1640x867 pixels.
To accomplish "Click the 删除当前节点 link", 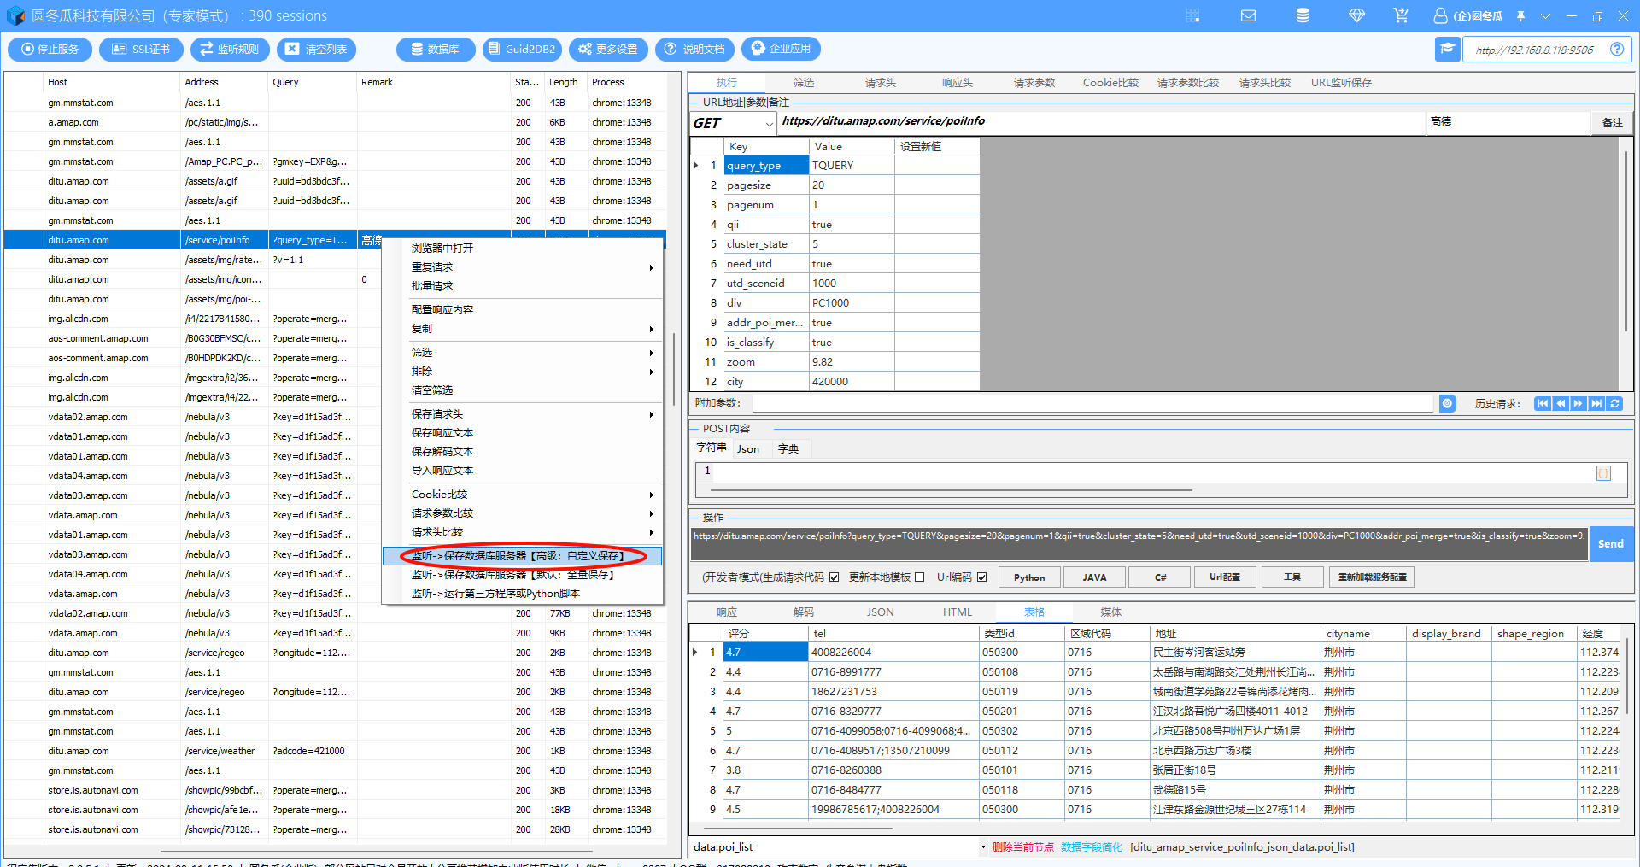I will [x=1022, y=847].
